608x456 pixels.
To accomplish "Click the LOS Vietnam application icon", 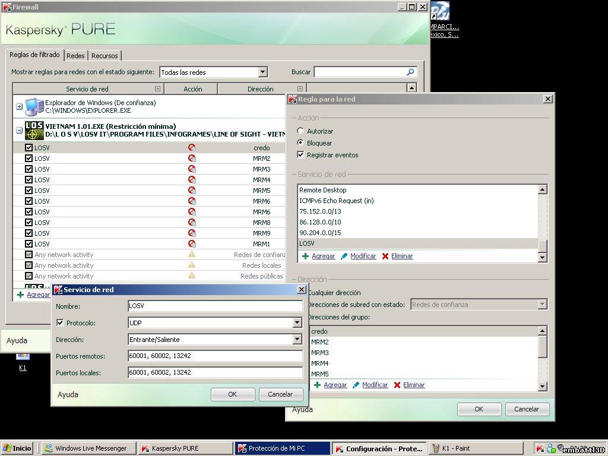I will (x=34, y=130).
